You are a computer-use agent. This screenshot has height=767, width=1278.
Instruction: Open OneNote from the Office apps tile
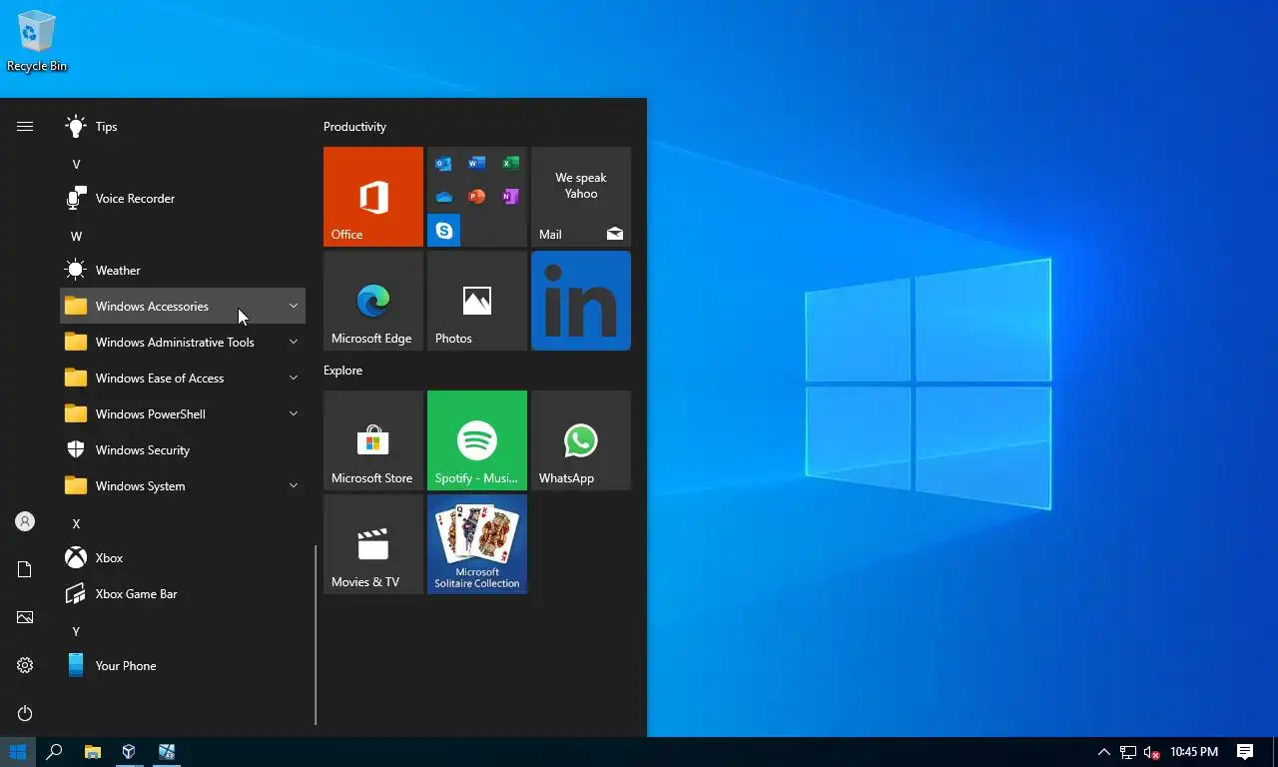pos(510,196)
